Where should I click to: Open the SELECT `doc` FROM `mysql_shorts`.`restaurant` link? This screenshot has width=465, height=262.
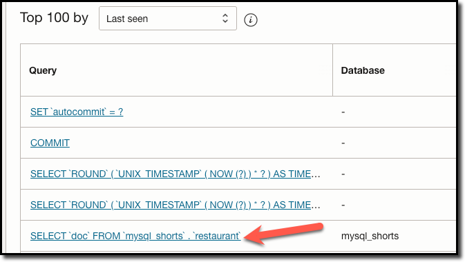(135, 236)
